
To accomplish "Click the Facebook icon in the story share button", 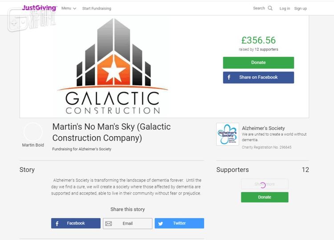I will click(x=58, y=223).
